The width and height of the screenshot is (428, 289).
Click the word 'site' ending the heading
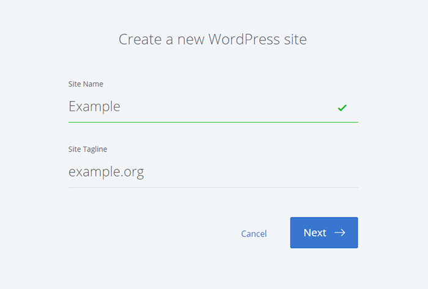[295, 40]
